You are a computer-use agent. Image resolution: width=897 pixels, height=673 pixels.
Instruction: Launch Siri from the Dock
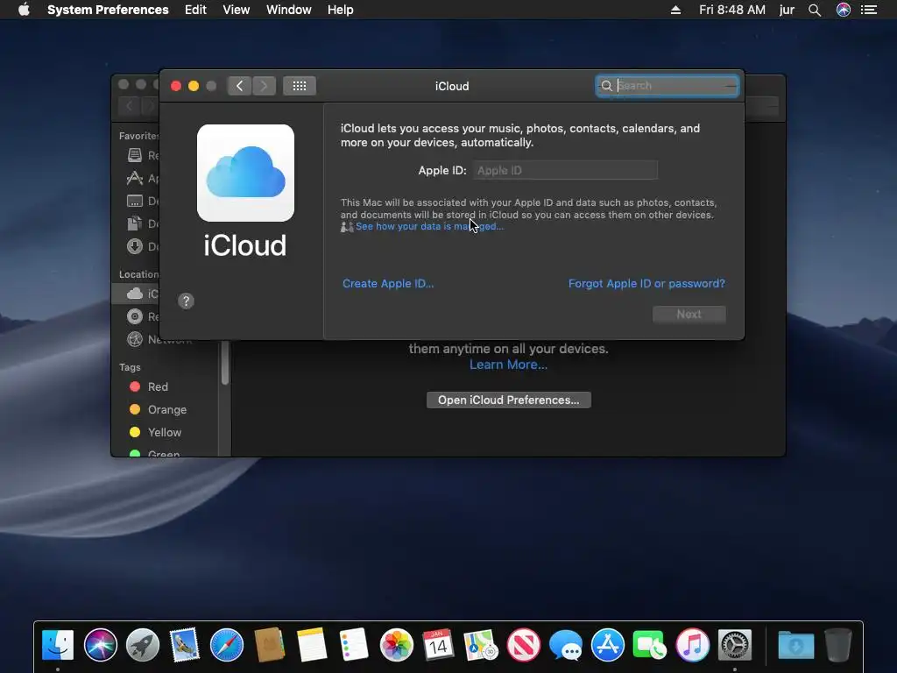click(100, 645)
